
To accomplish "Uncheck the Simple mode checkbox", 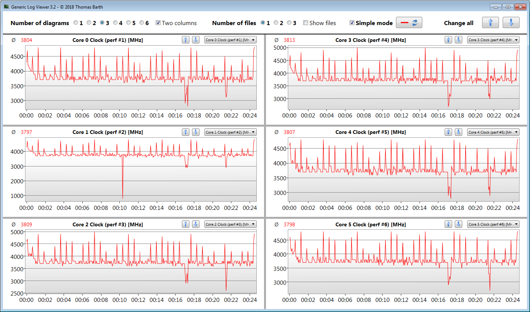I will (352, 23).
